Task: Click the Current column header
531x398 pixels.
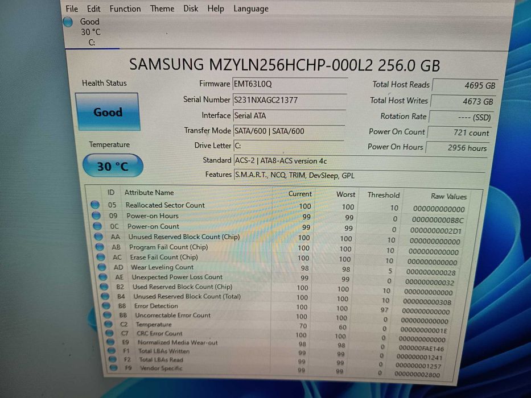Action: click(x=300, y=193)
